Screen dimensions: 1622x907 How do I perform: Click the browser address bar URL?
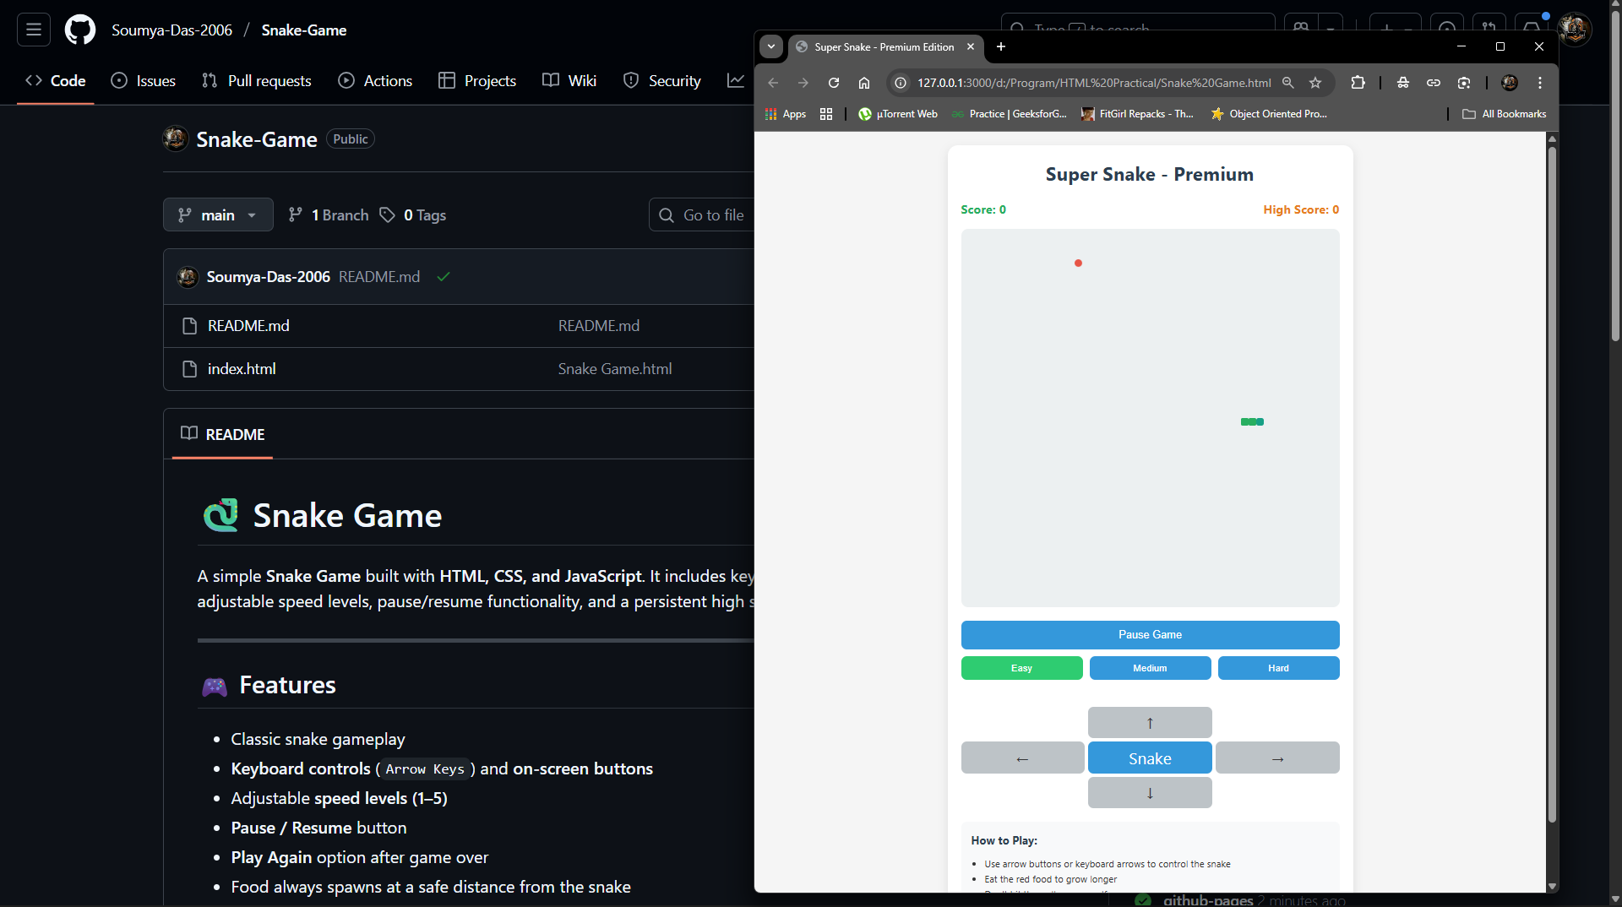pyautogui.click(x=1094, y=83)
